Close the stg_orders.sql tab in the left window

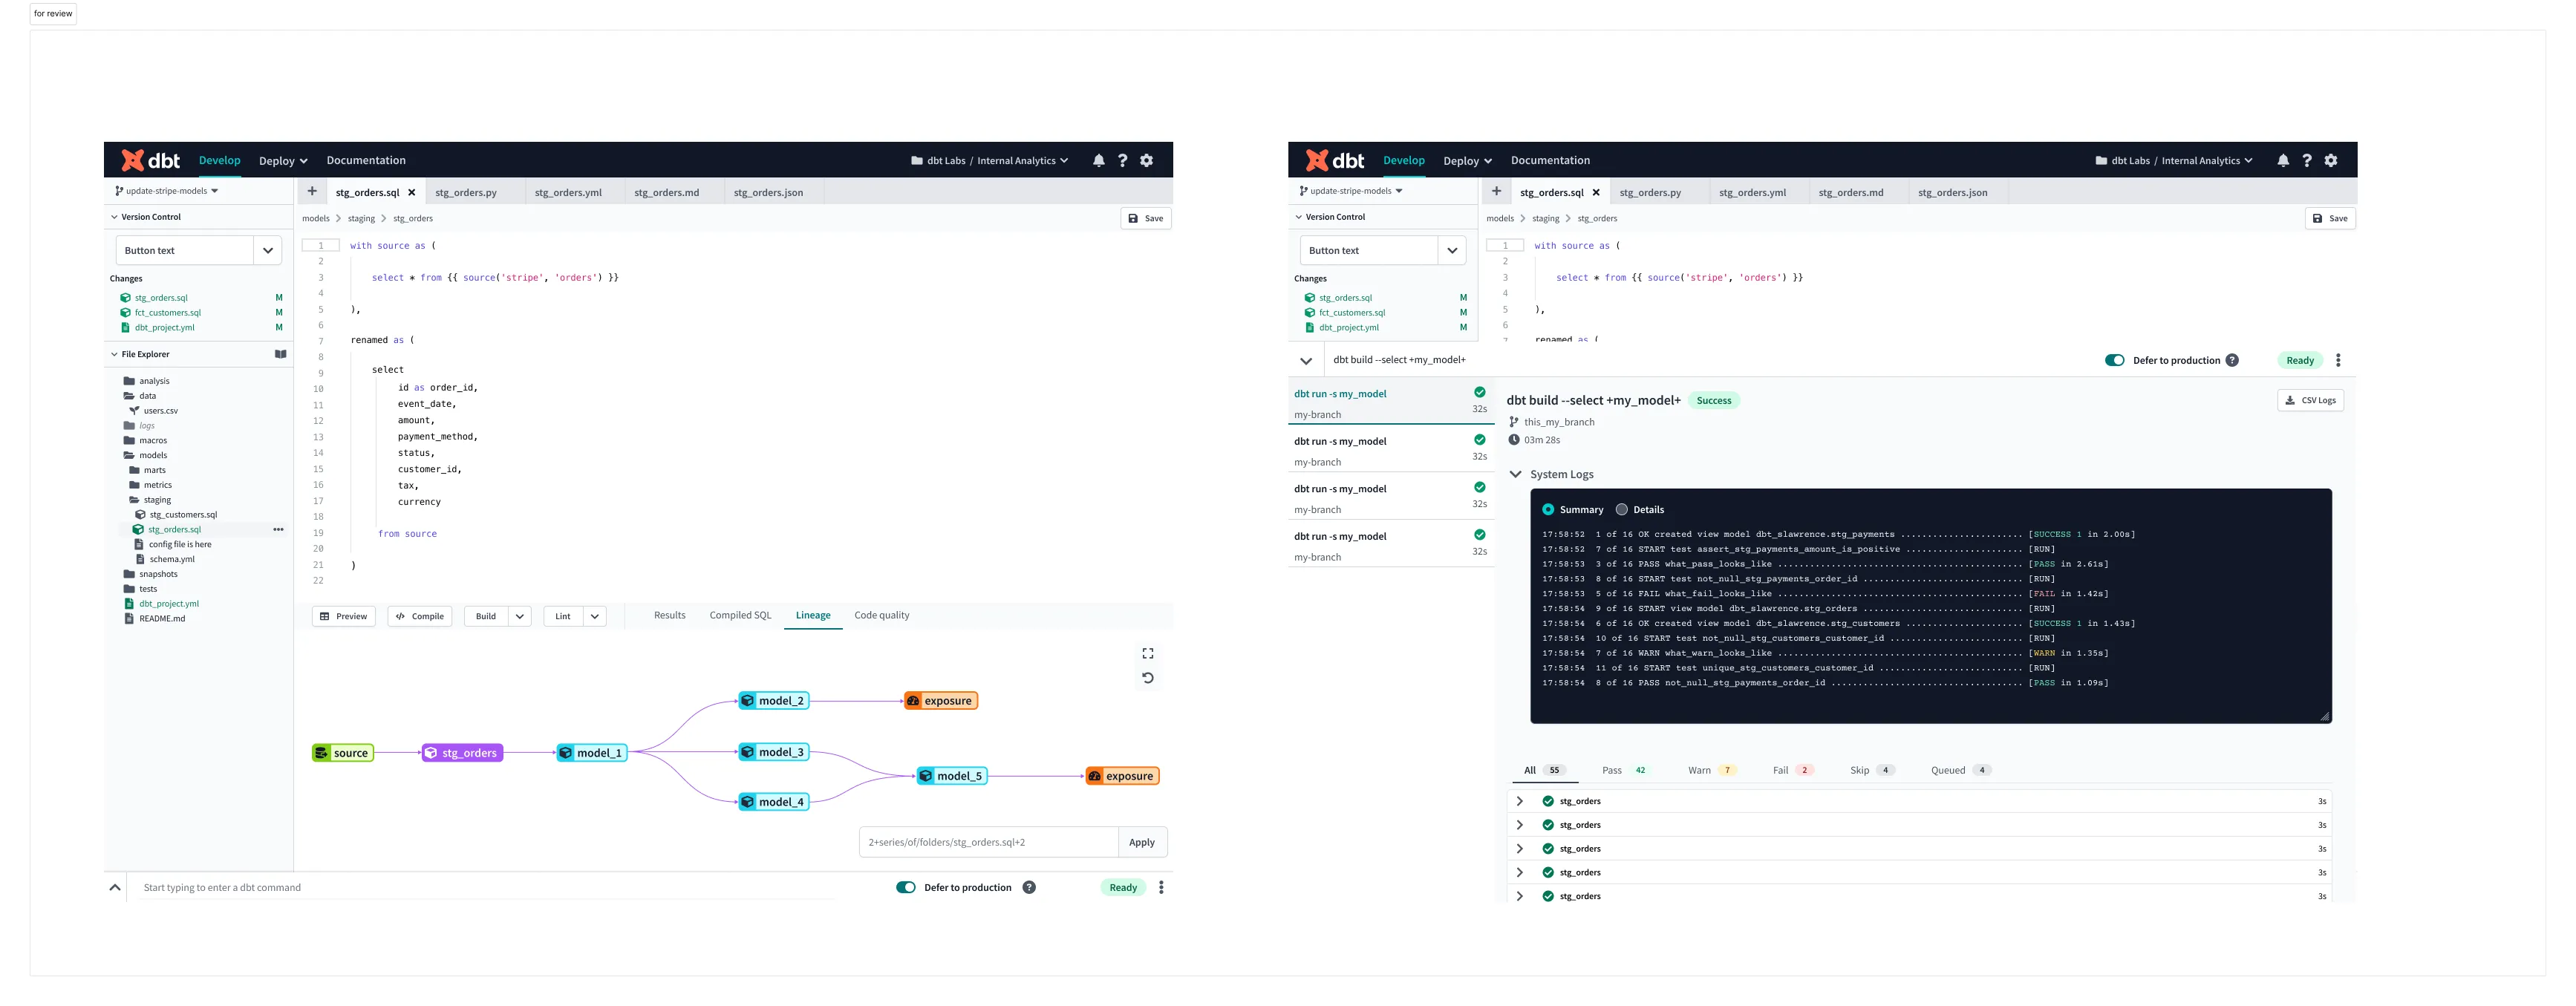pyautogui.click(x=411, y=192)
